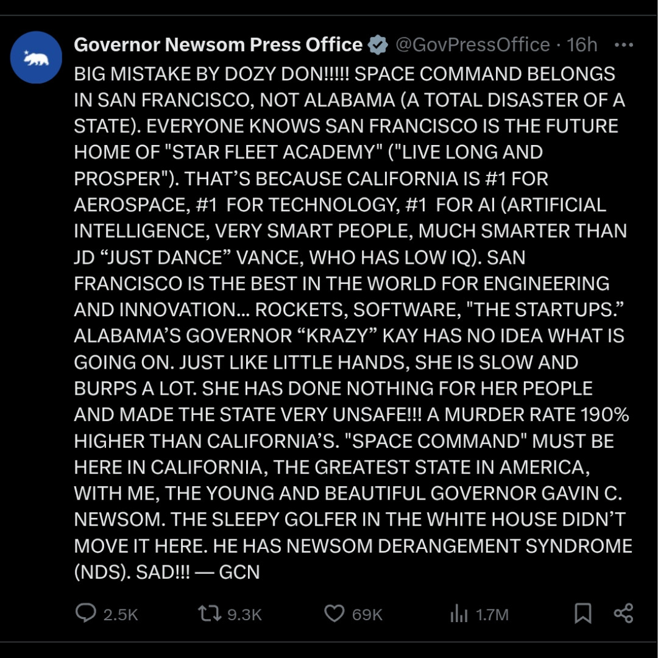Viewport: 658px width, 658px height.
Task: Open the post permalink via the 16h timestamp
Action: coord(582,45)
